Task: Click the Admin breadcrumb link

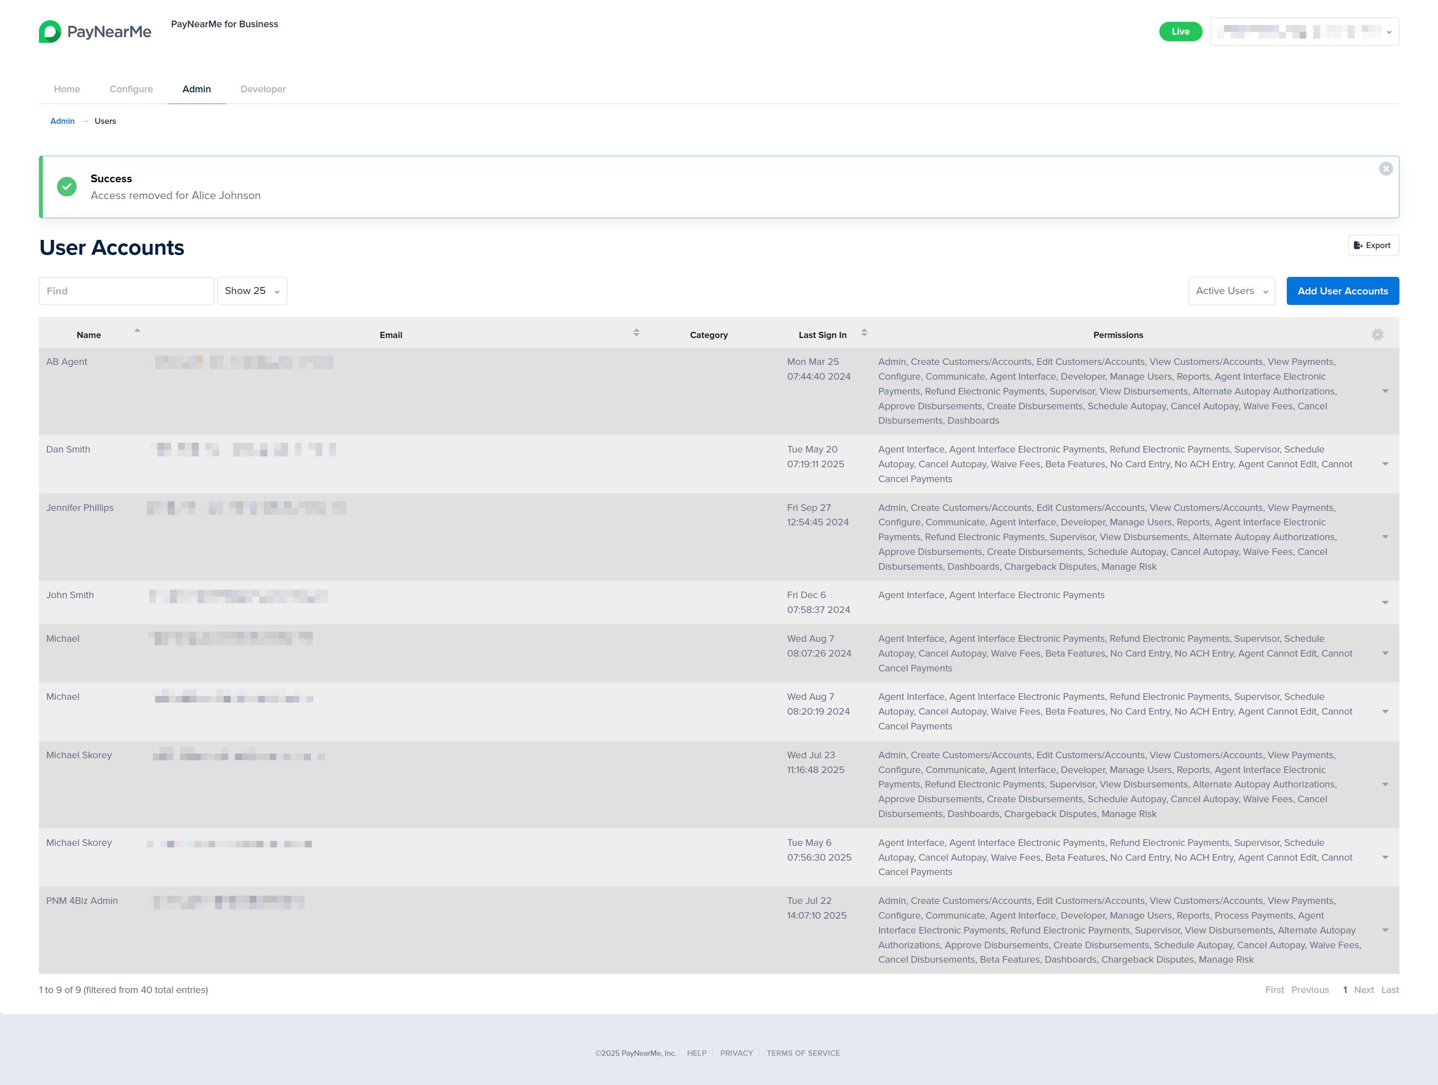Action: (x=62, y=121)
